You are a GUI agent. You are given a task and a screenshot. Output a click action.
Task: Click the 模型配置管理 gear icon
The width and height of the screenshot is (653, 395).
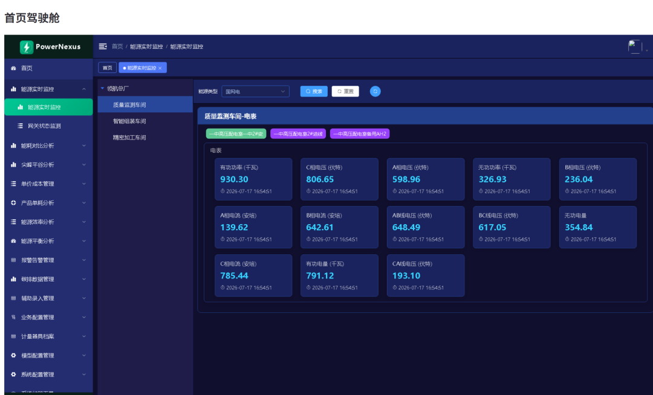pos(13,356)
